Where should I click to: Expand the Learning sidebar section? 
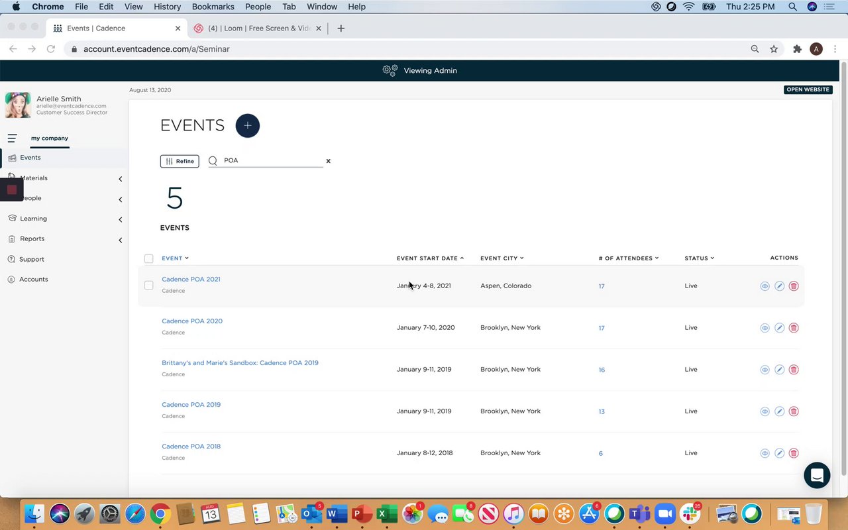coord(120,219)
